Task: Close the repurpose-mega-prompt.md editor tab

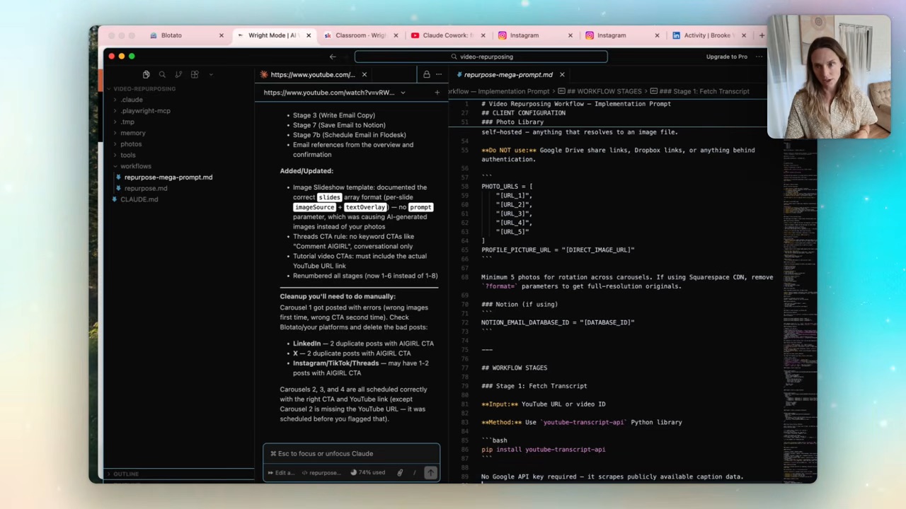Action: pyautogui.click(x=562, y=74)
